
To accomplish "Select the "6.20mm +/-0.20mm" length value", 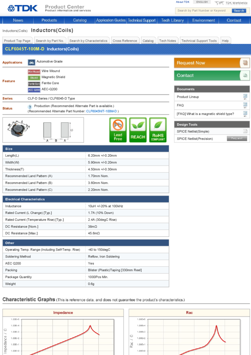I will click(x=102, y=155).
